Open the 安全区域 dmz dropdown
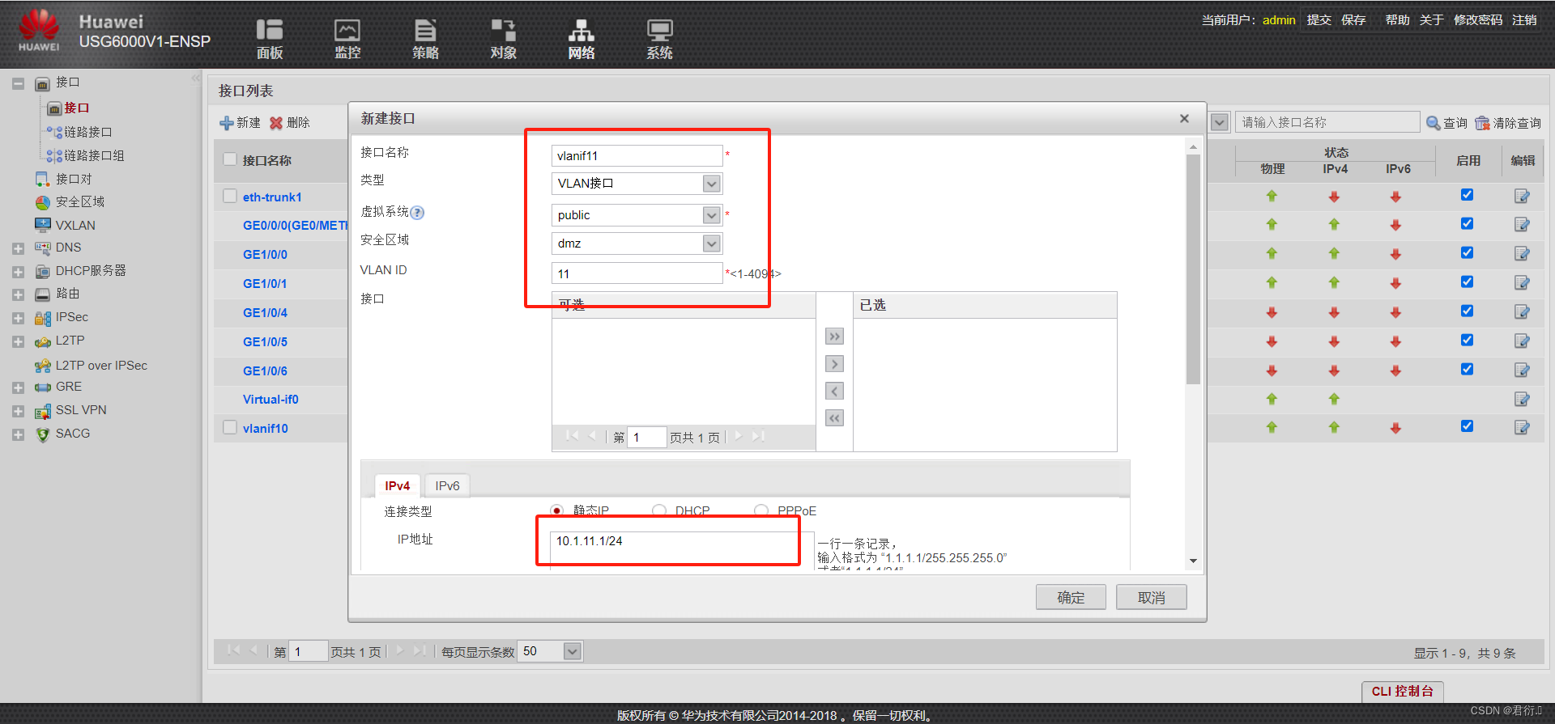 [711, 243]
